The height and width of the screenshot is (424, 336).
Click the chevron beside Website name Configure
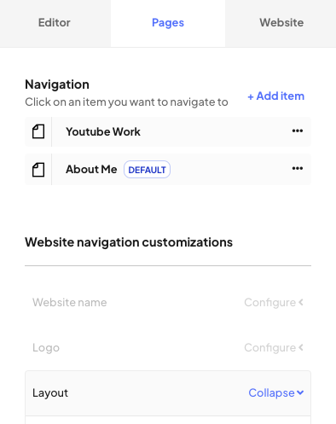coord(301,302)
